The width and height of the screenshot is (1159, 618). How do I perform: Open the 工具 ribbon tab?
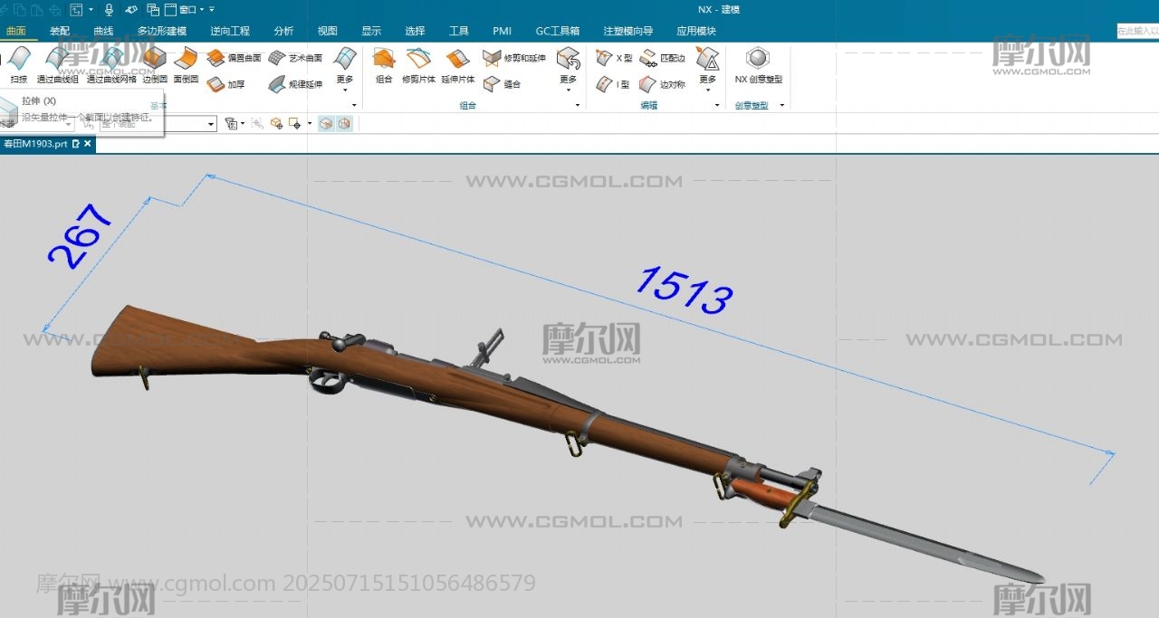tap(459, 31)
